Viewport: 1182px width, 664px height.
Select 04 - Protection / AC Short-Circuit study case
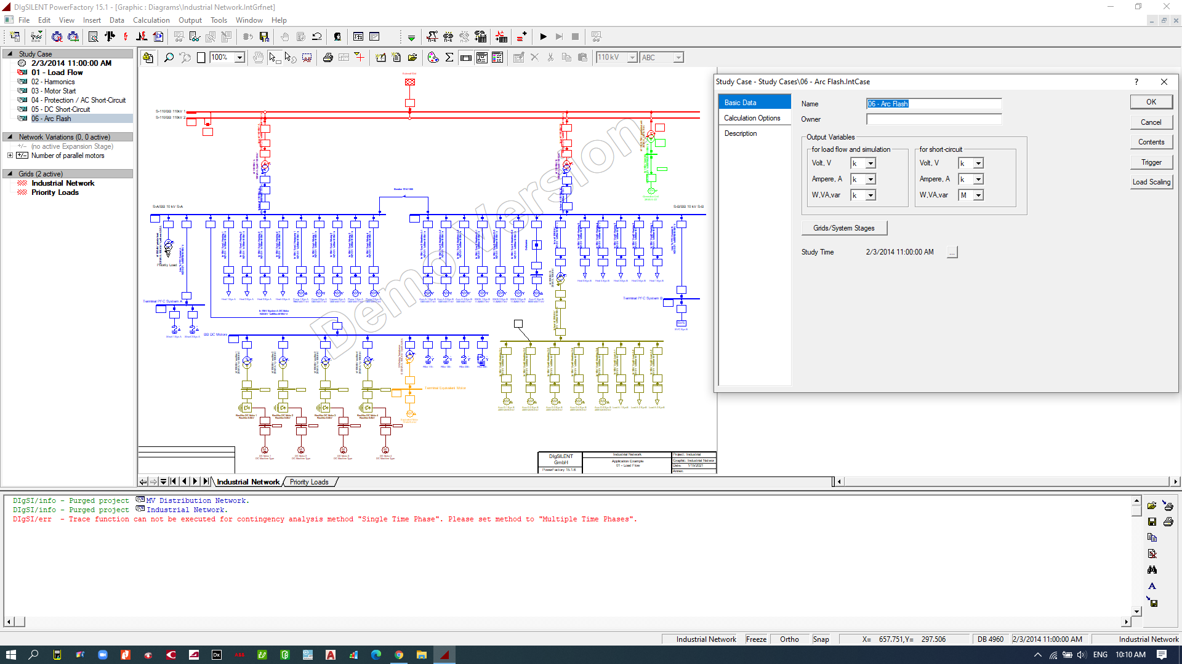(78, 100)
